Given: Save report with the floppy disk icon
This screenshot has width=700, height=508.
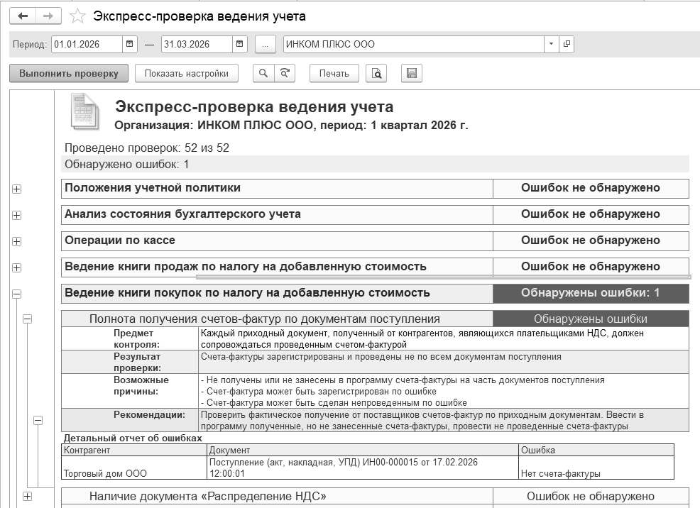Looking at the screenshot, I should click(412, 74).
